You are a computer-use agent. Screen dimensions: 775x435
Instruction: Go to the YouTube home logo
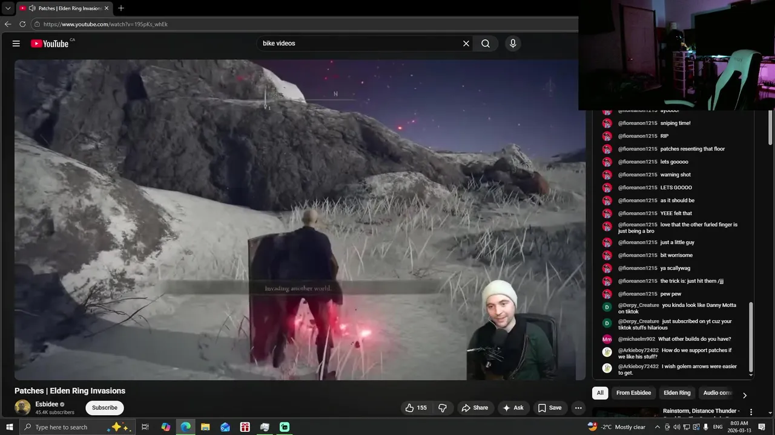50,43
